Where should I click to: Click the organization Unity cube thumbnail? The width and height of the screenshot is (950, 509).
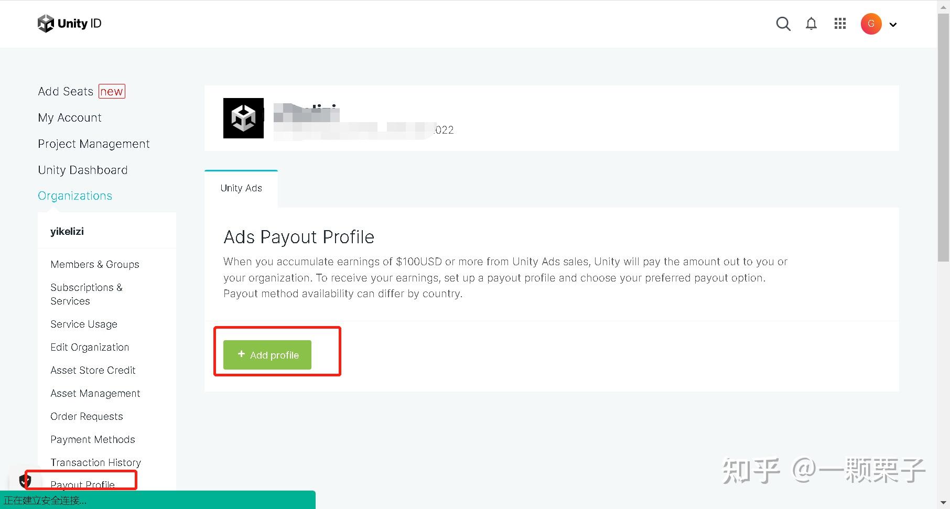[243, 118]
